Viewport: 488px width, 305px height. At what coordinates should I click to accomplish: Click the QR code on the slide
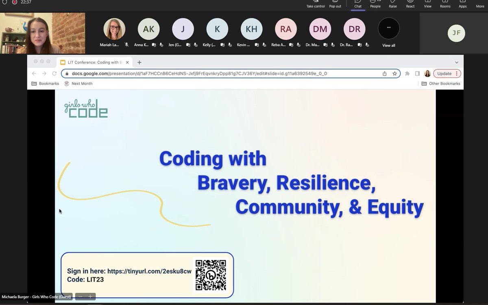tap(211, 275)
